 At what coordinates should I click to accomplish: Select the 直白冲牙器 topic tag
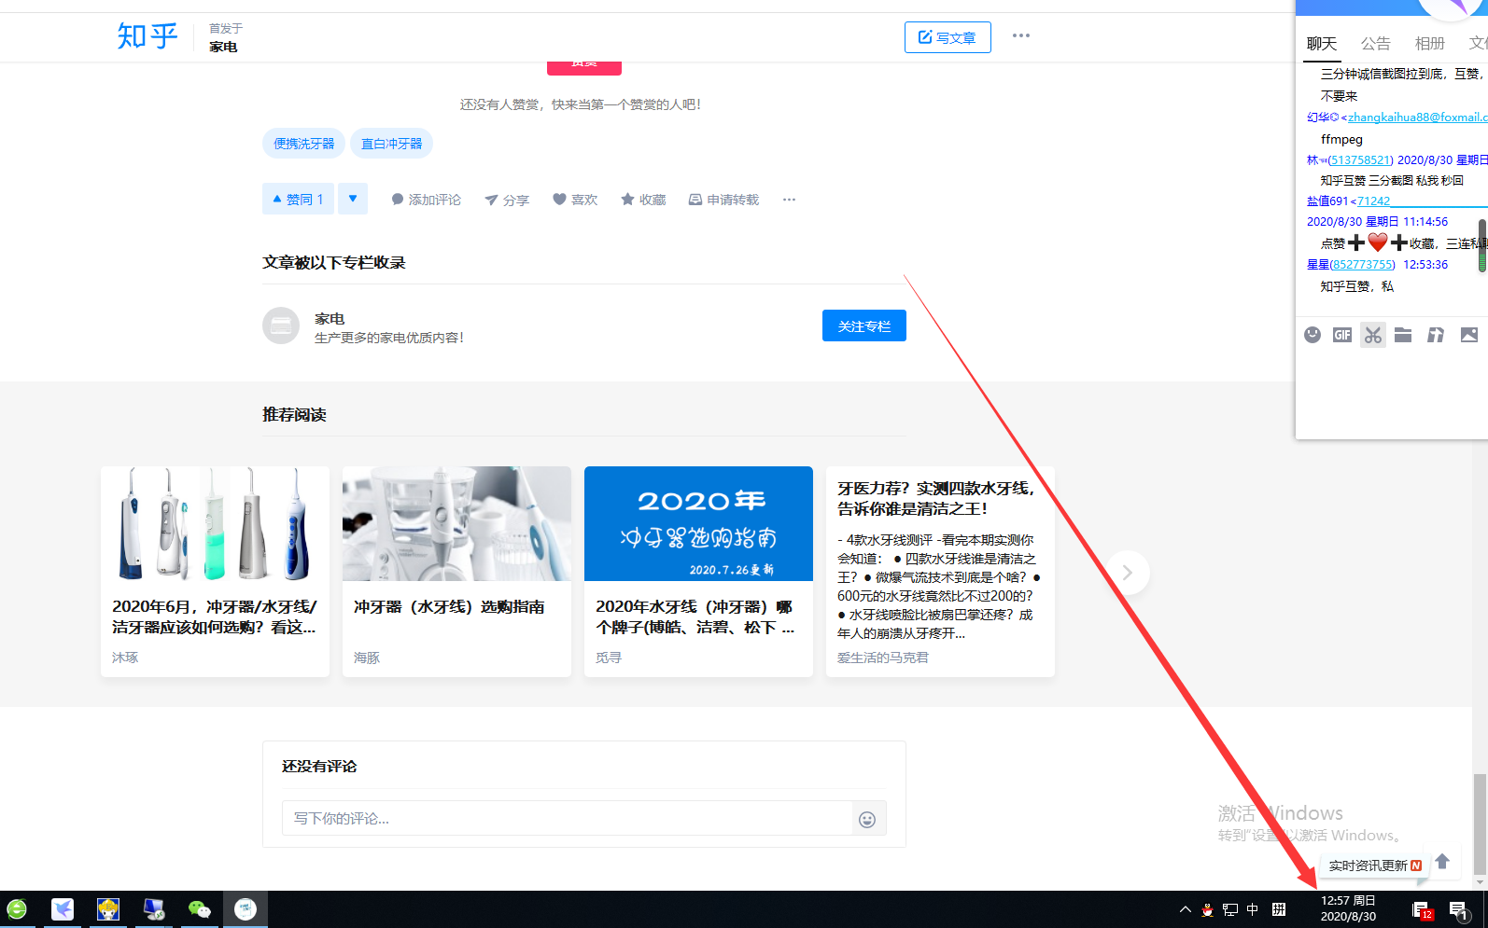pos(392,144)
